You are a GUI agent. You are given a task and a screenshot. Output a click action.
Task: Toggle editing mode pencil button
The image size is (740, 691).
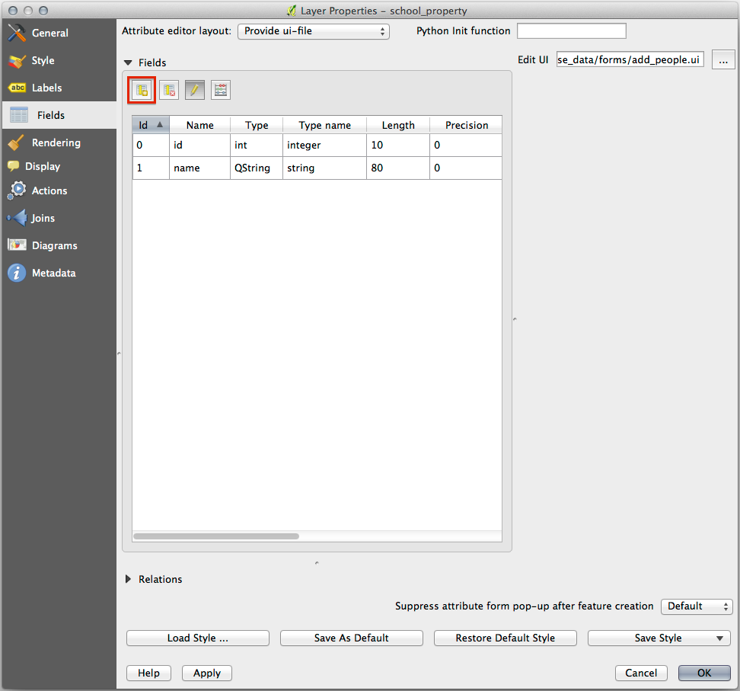pyautogui.click(x=195, y=90)
